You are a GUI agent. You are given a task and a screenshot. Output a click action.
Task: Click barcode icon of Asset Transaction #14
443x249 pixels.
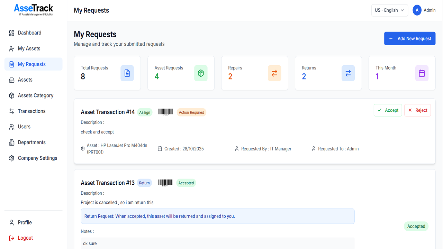165,112
